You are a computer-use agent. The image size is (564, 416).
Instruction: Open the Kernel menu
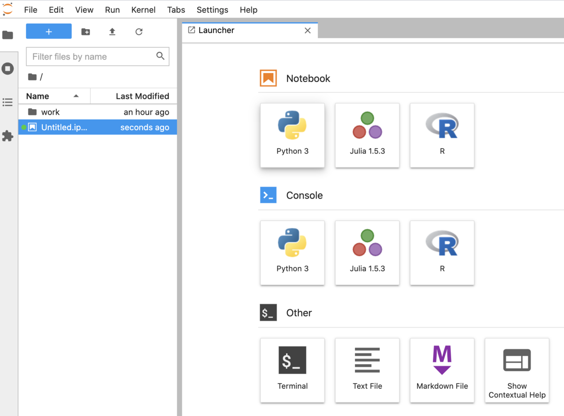click(x=143, y=9)
